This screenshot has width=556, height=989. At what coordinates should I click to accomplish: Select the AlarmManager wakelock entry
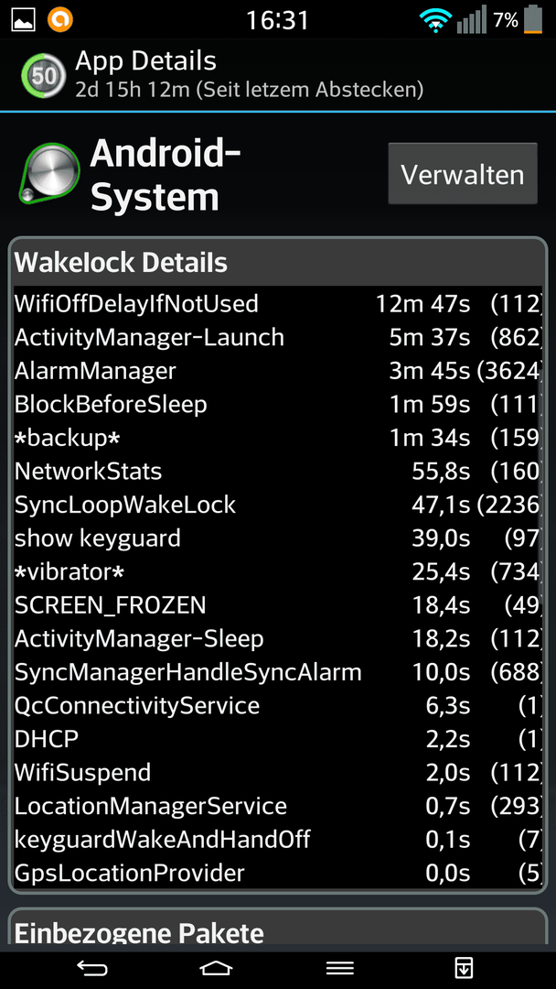pos(278,371)
